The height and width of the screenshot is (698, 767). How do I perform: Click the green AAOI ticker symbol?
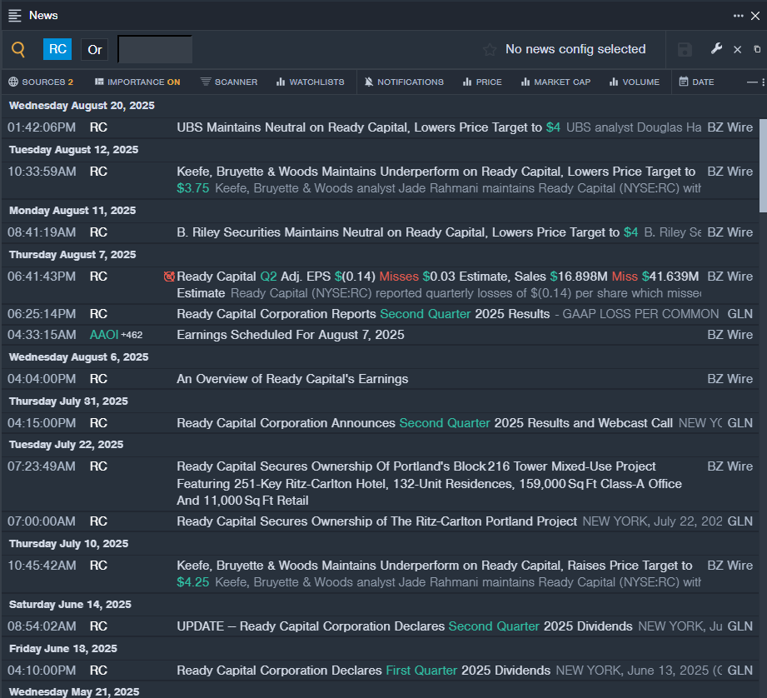104,335
